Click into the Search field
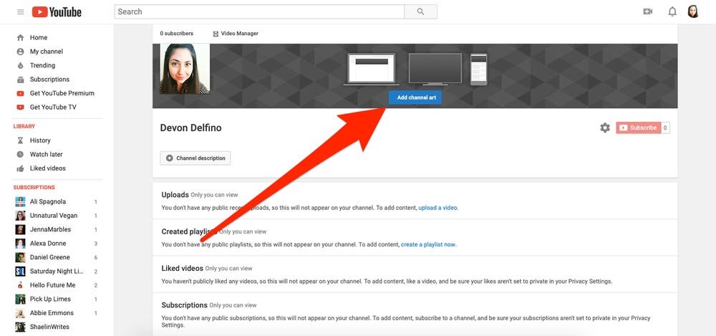 click(x=259, y=11)
